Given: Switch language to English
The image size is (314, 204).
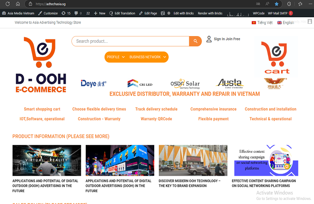Looking at the screenshot, I should pyautogui.click(x=286, y=23).
